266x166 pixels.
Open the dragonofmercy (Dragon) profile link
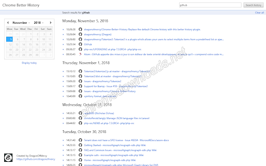click(x=98, y=34)
